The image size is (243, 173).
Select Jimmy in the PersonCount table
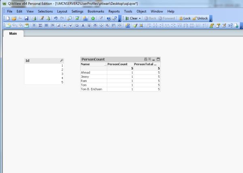click(94, 77)
